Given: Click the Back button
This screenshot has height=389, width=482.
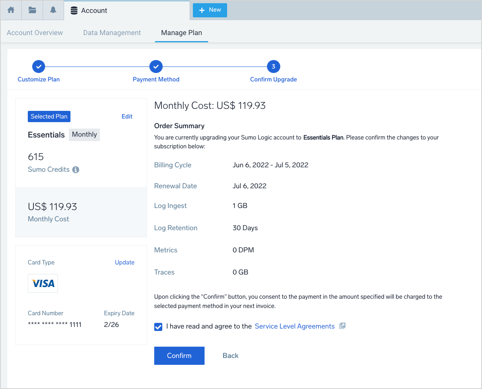Looking at the screenshot, I should click(x=231, y=356).
